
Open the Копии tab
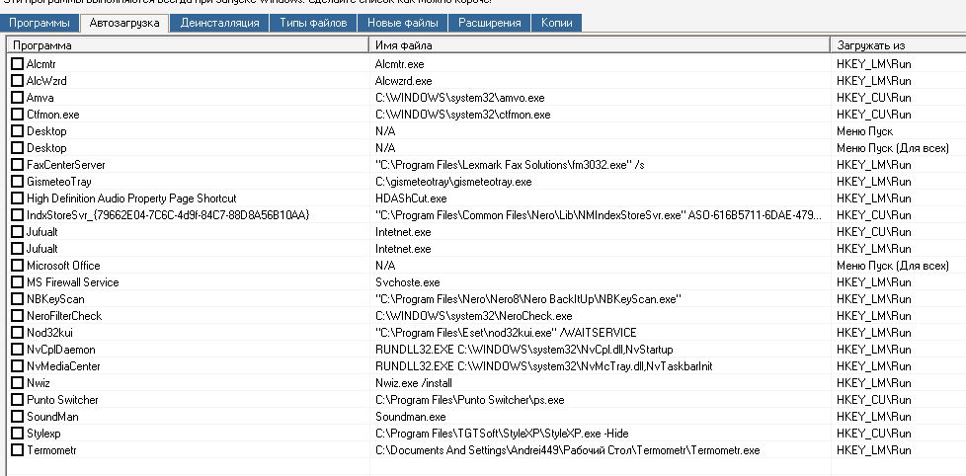(556, 24)
